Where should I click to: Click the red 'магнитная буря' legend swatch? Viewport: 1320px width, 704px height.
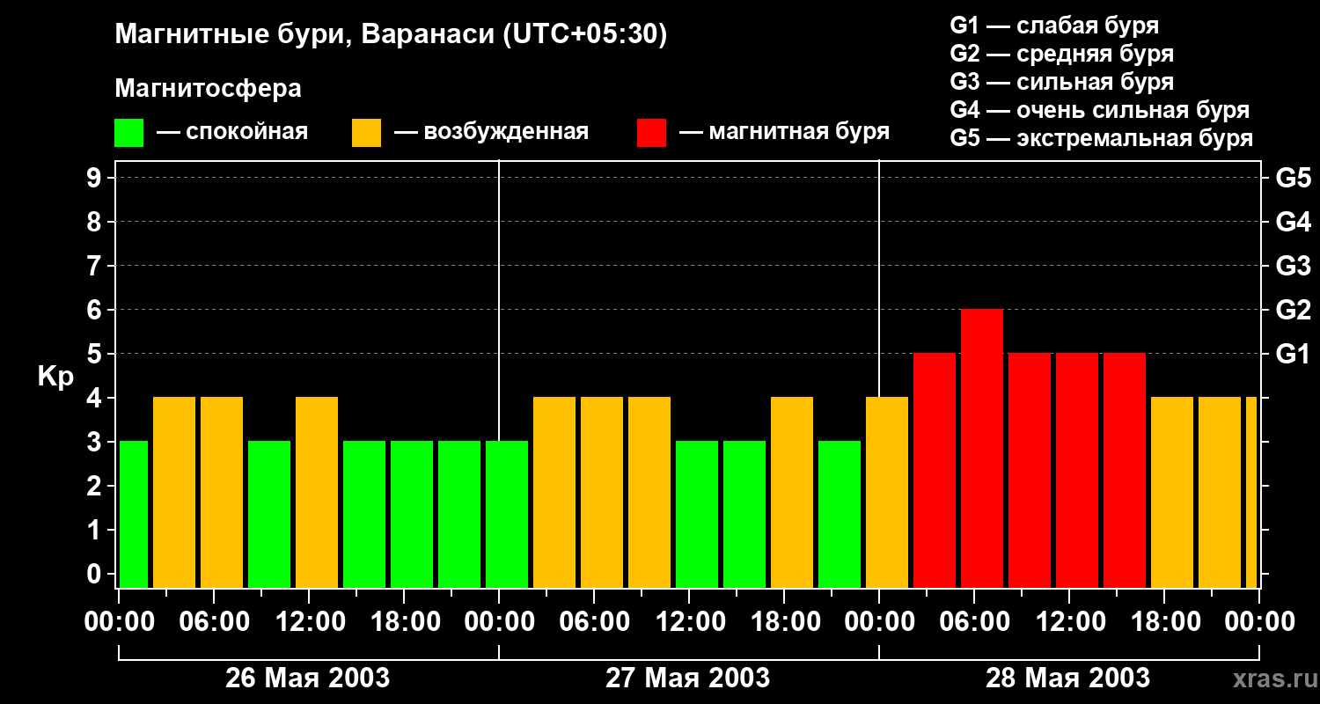(651, 133)
